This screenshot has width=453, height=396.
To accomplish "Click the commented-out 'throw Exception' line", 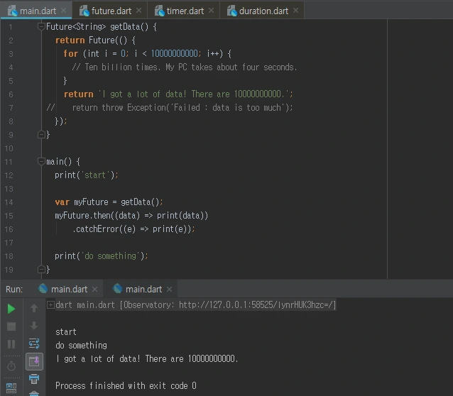I will click(x=182, y=108).
